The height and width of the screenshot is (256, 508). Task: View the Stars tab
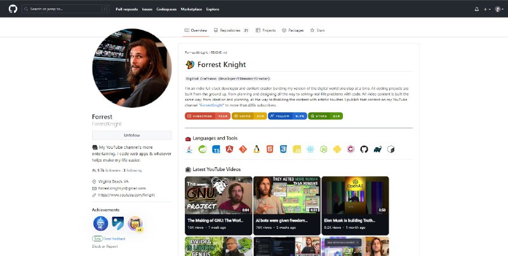click(317, 30)
